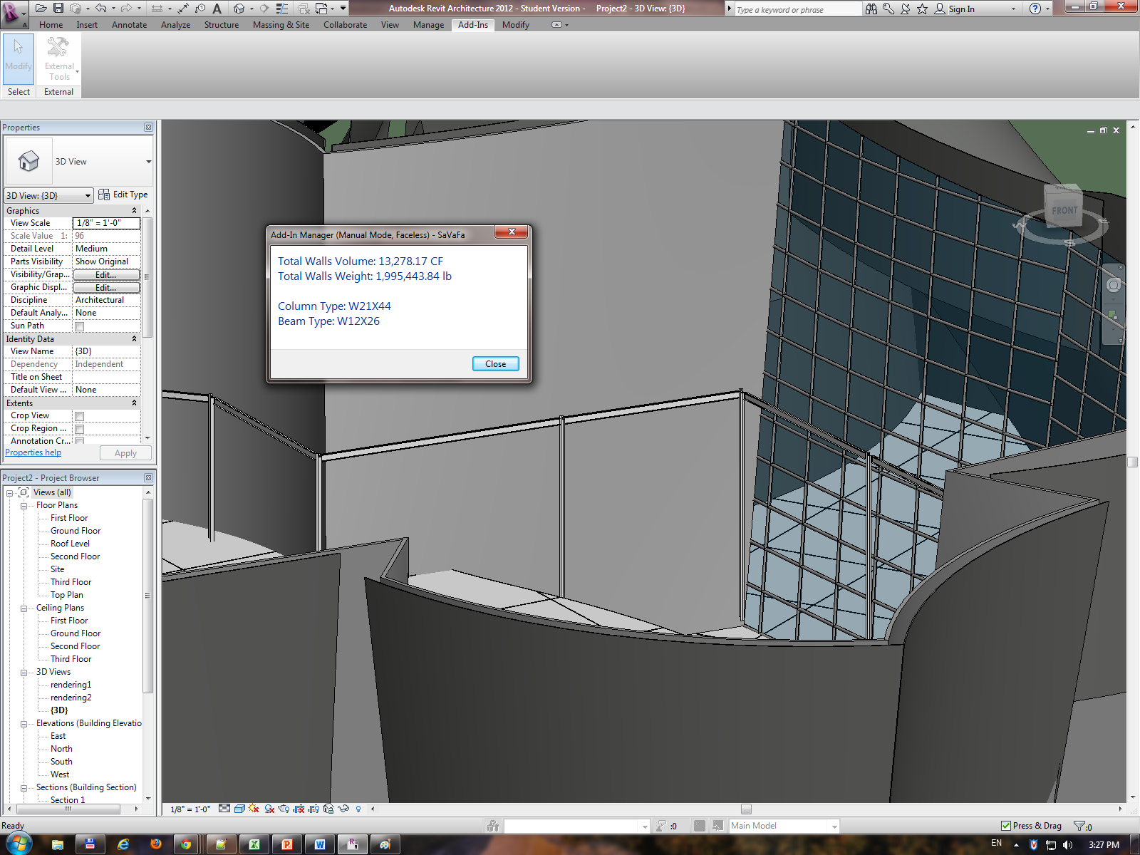
Task: Open the Annotate ribbon tab
Action: 129,25
